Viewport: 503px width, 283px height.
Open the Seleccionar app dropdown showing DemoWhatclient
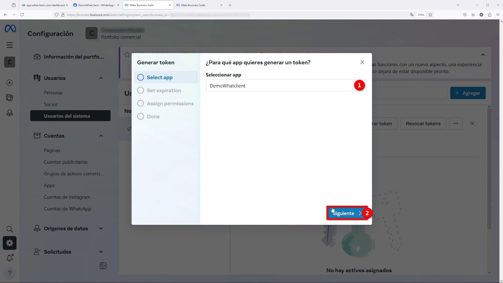pyautogui.click(x=286, y=86)
